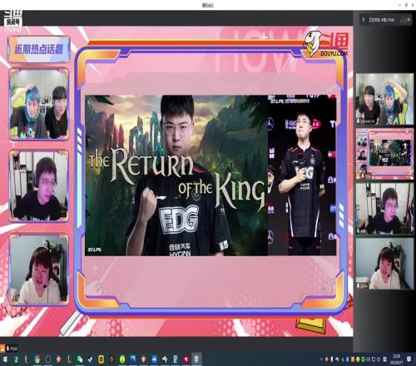This screenshot has height=366, width=416.
Task: Click the teal icon next to Start
Action: 16,359
